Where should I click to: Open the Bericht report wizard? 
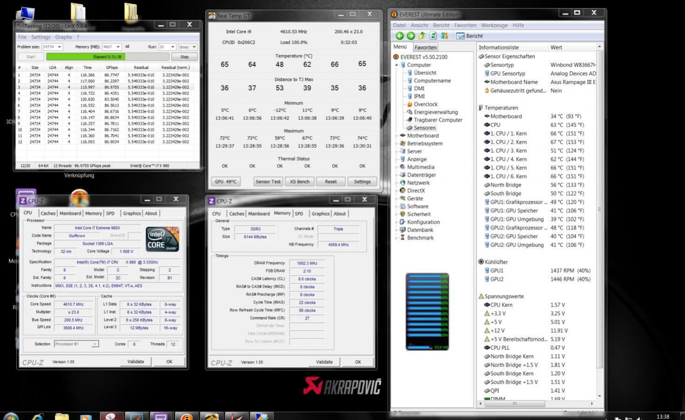click(470, 36)
